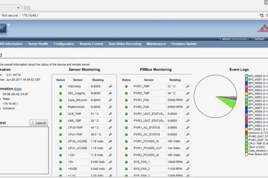This screenshot has height=178, width=268.
Task: Click BP2_HDD7 legend color swatch
Action: pos(246,79)
